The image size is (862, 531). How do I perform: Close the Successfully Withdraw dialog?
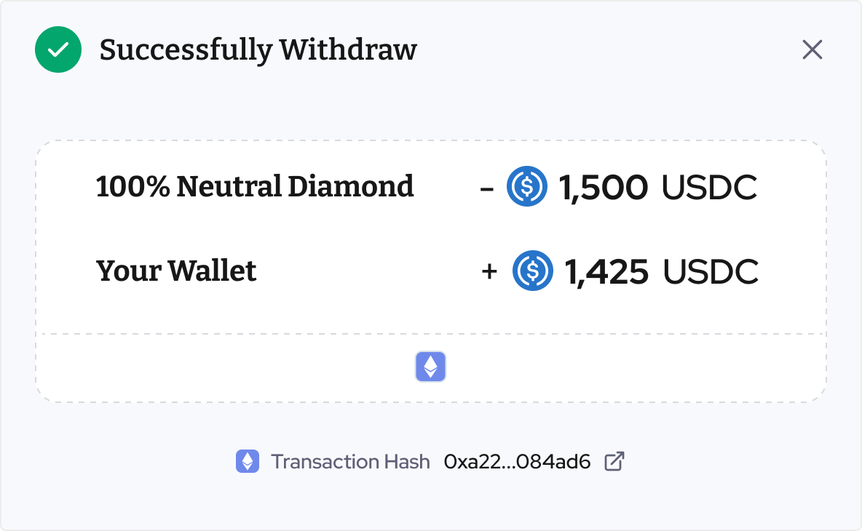[x=812, y=49]
